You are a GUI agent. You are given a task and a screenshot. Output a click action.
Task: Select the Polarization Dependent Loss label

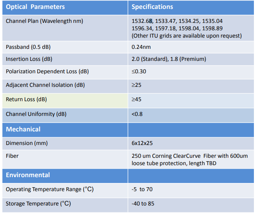(x=47, y=72)
